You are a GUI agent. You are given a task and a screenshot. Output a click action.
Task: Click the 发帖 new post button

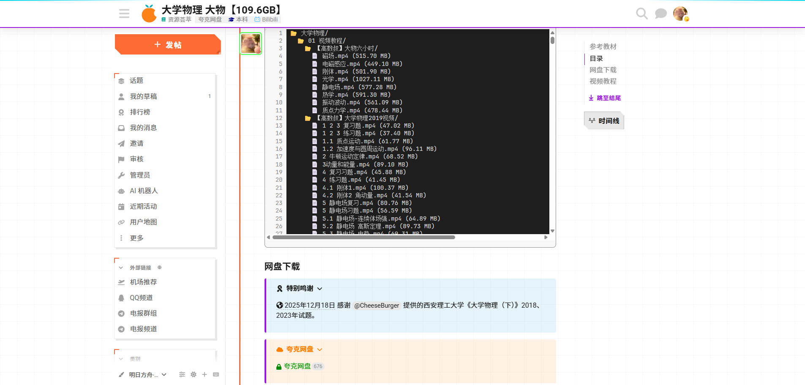pos(168,45)
